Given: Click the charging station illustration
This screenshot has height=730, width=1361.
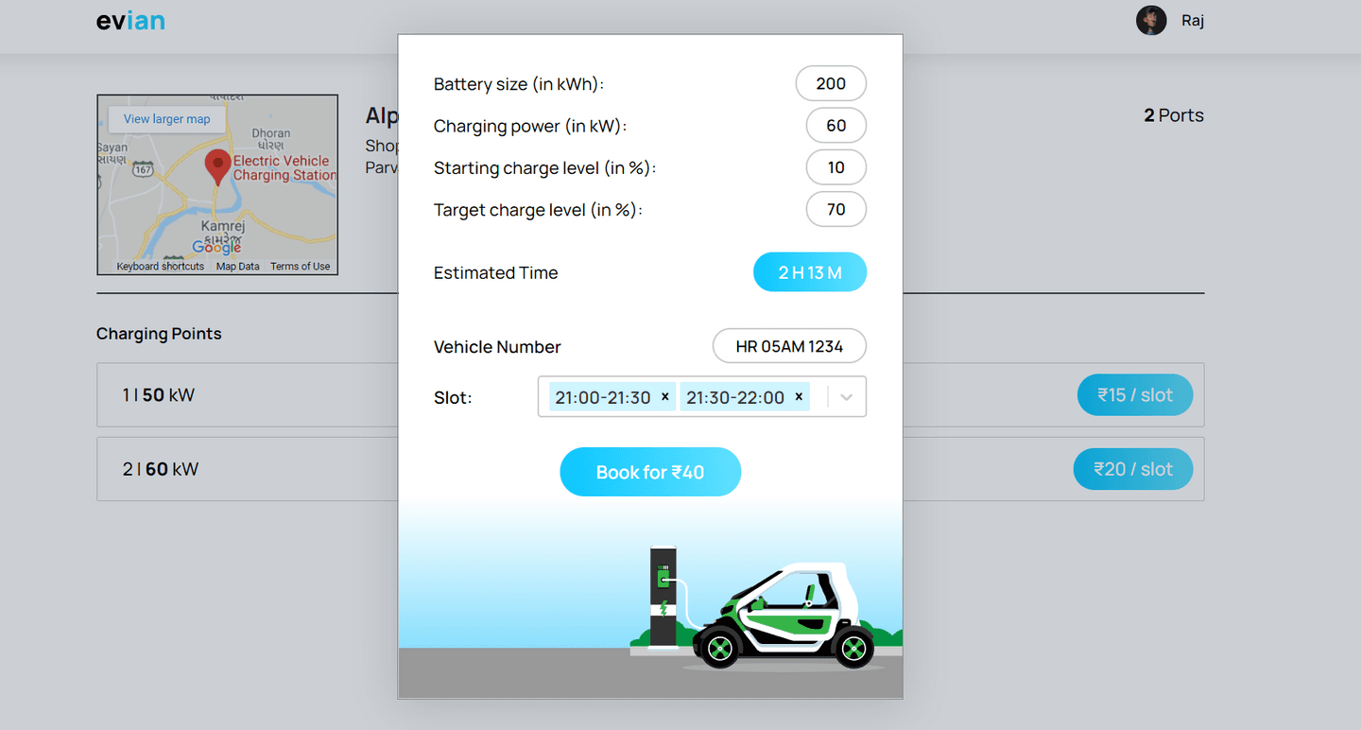Looking at the screenshot, I should 663,597.
